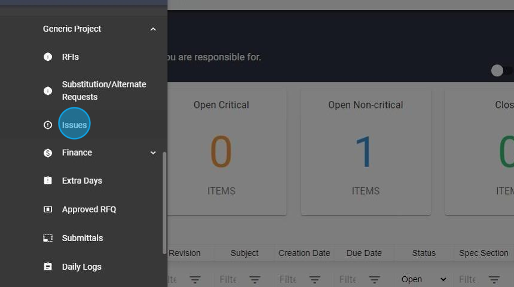Click the Issues alert icon

click(48, 125)
